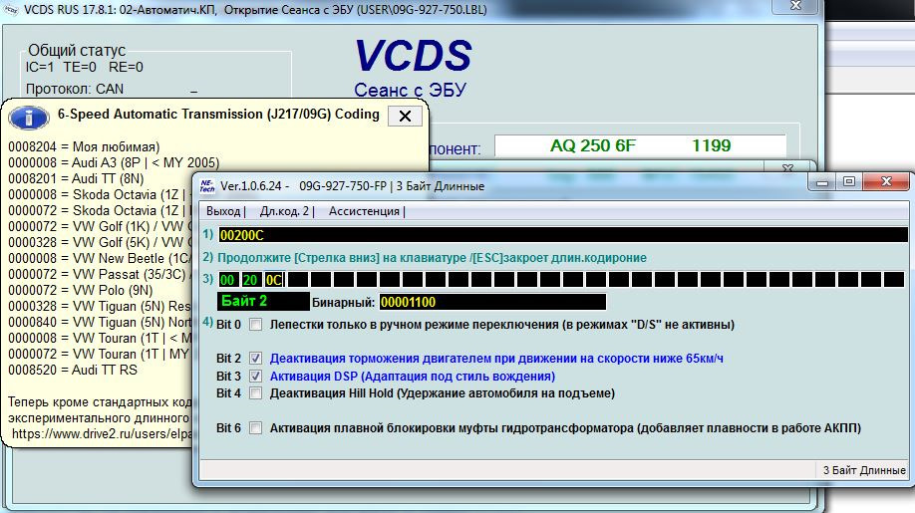
Task: Click the blue info icon in coding popup
Action: point(28,118)
